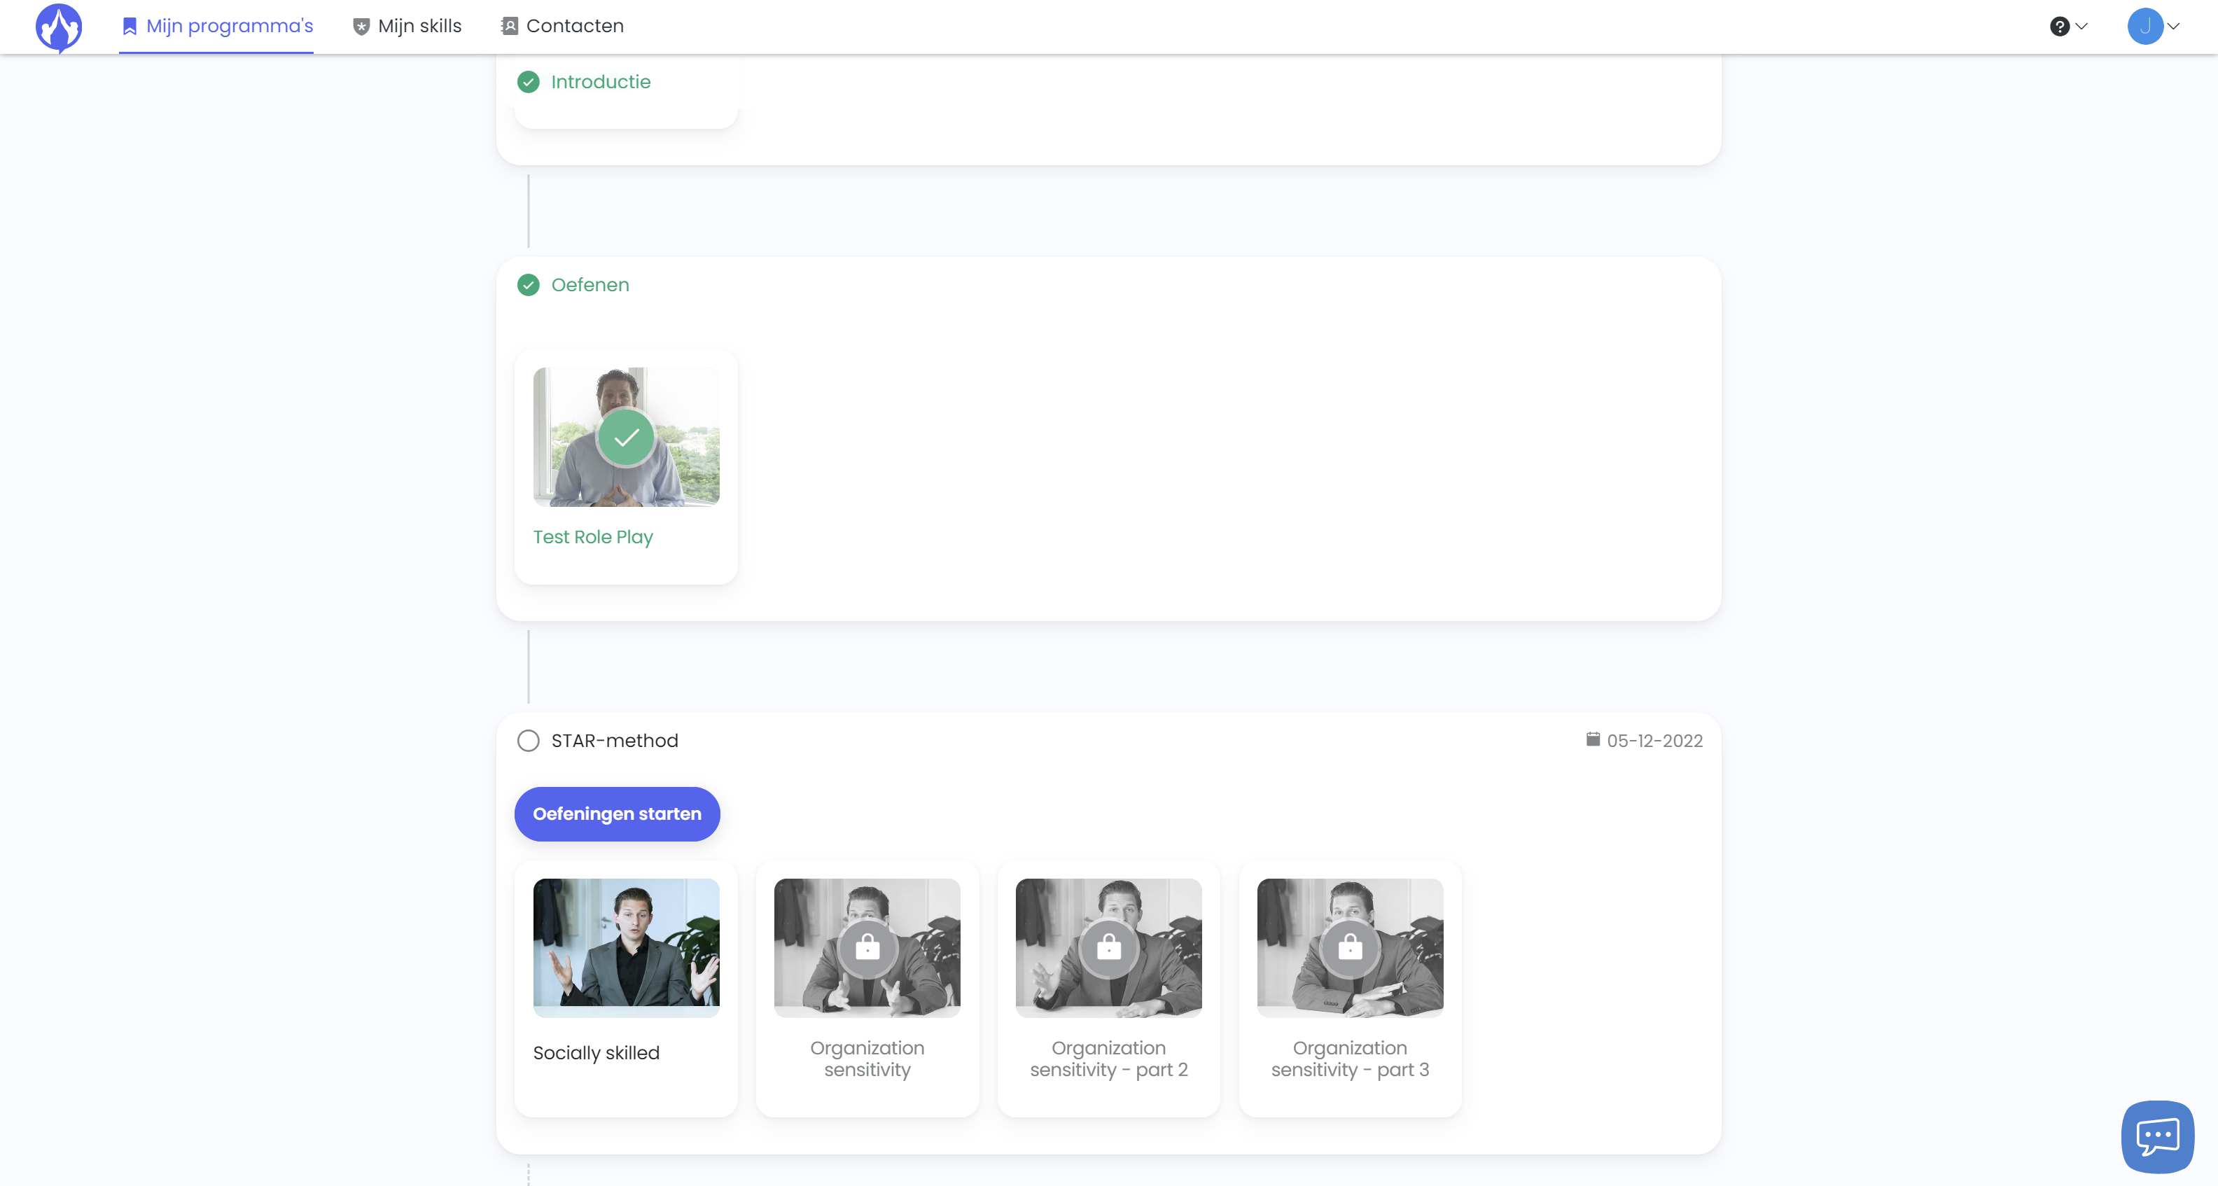Click the Organization sensitivity - part 3 title
Screen dimensions: 2218x1186
coord(1350,1059)
